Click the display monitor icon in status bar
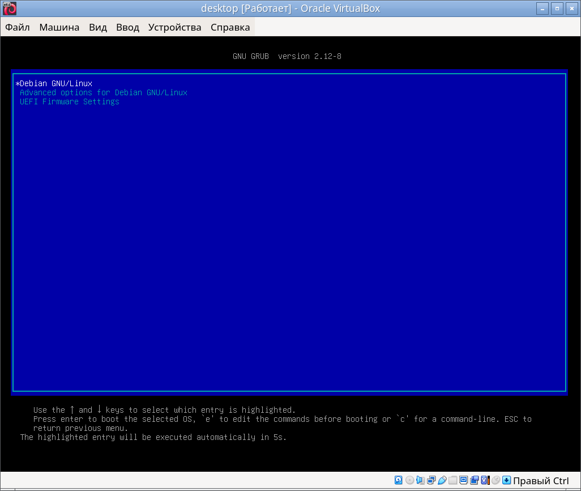Screen dimensions: 581x491 coord(463,480)
